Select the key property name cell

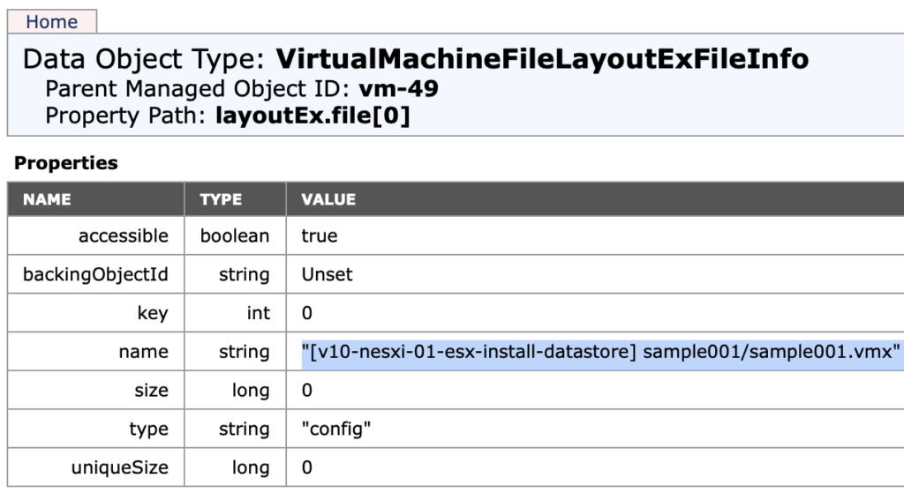click(152, 313)
